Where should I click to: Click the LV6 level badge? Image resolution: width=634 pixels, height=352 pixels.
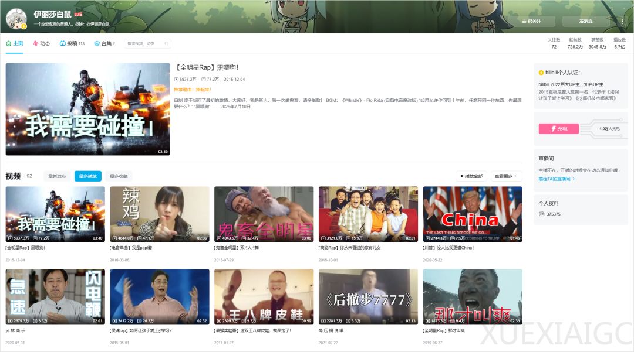coord(78,14)
